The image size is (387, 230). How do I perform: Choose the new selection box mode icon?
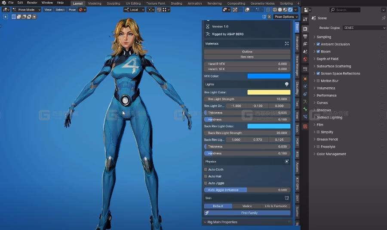(x=14, y=17)
